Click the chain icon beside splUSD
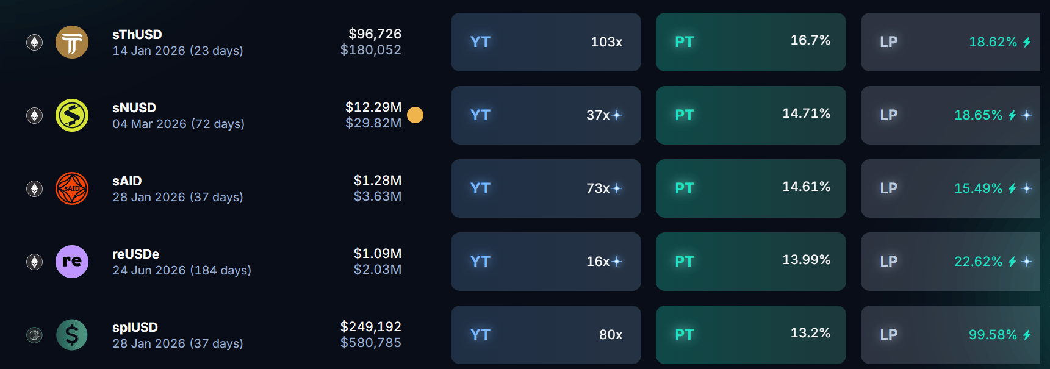 point(34,335)
